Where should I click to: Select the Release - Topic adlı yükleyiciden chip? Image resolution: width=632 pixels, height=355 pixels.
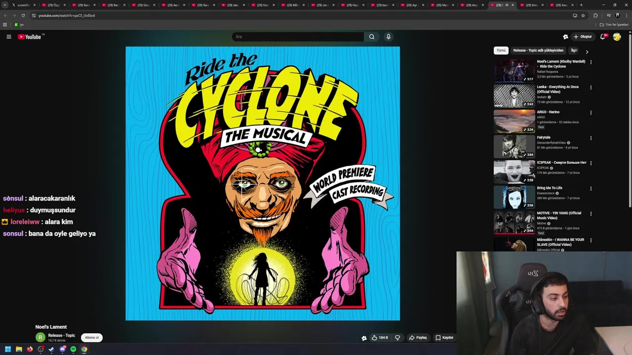point(538,50)
